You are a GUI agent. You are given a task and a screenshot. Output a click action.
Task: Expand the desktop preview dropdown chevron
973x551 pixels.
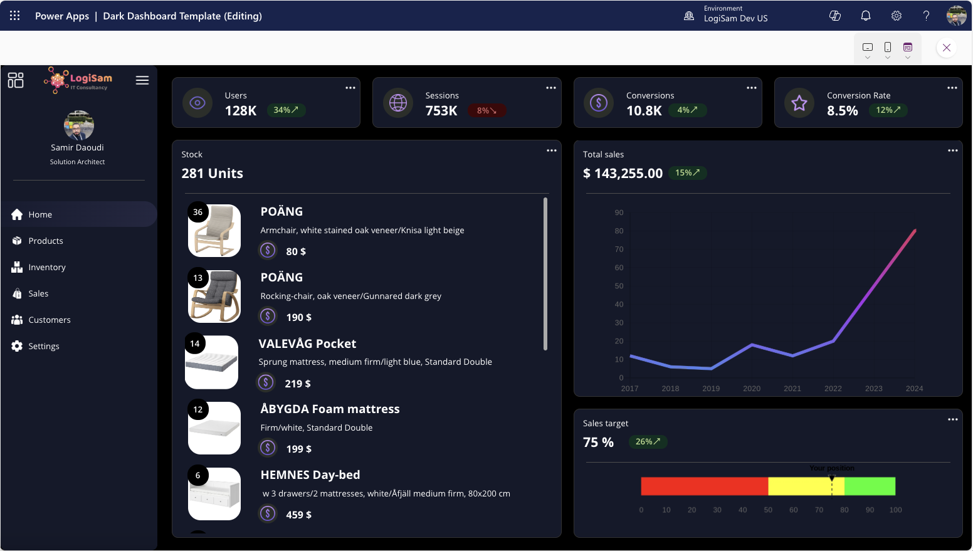pos(868,58)
